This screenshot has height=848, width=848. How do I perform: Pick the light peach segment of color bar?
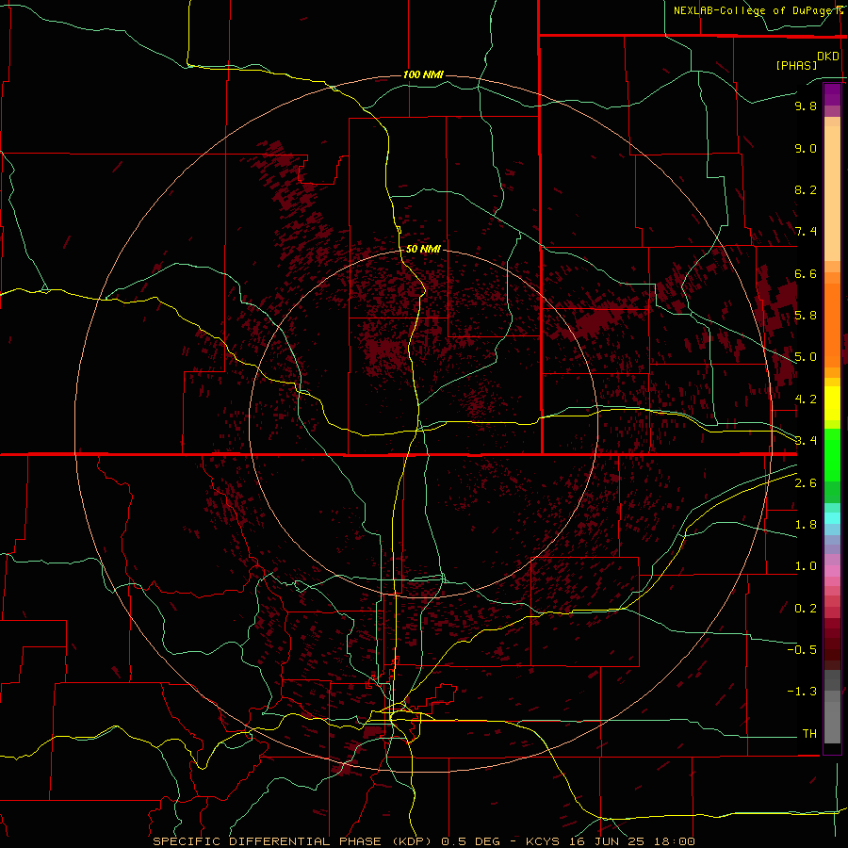click(x=832, y=193)
